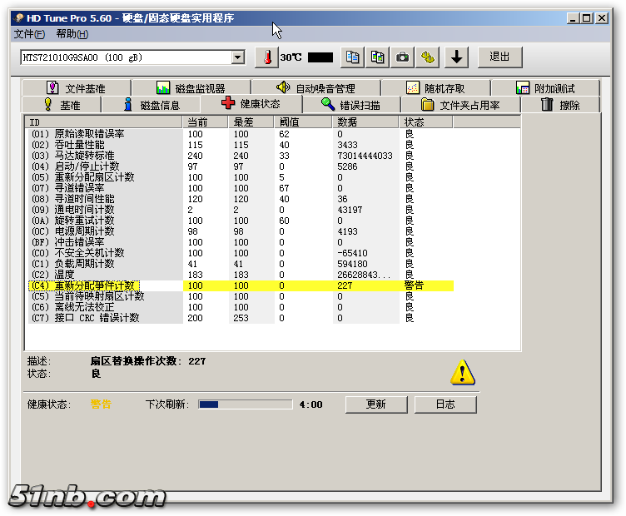626x516 pixels.
Task: Switch to the 磁盘信息 tab
Action: tap(151, 105)
